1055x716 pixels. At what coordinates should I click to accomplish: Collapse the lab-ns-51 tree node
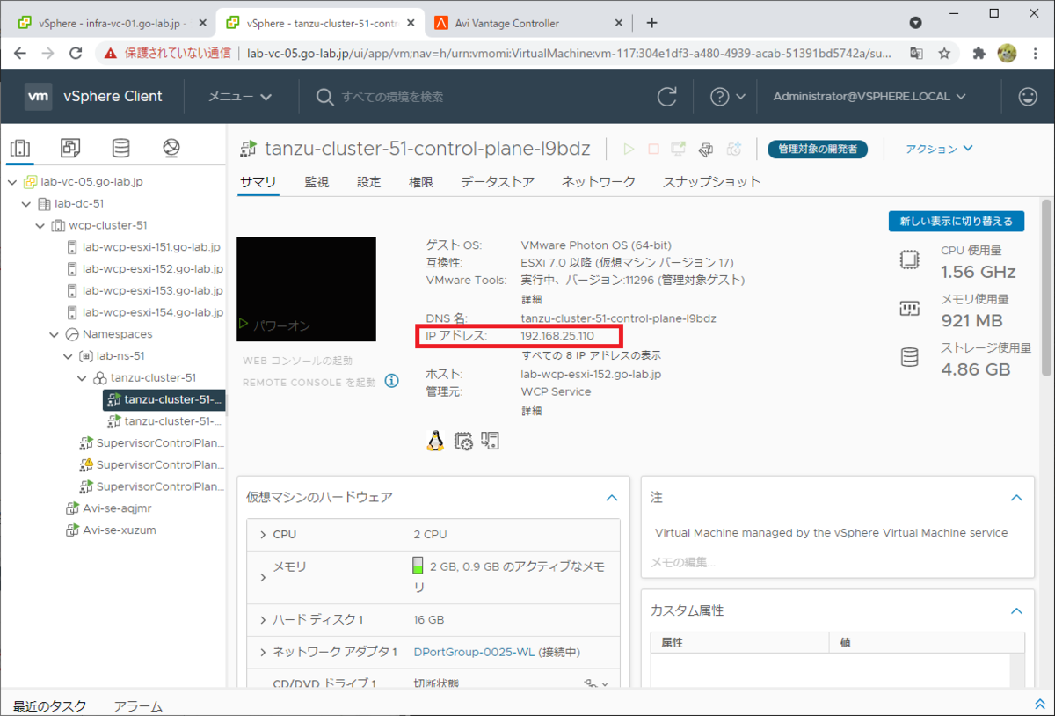tap(69, 356)
